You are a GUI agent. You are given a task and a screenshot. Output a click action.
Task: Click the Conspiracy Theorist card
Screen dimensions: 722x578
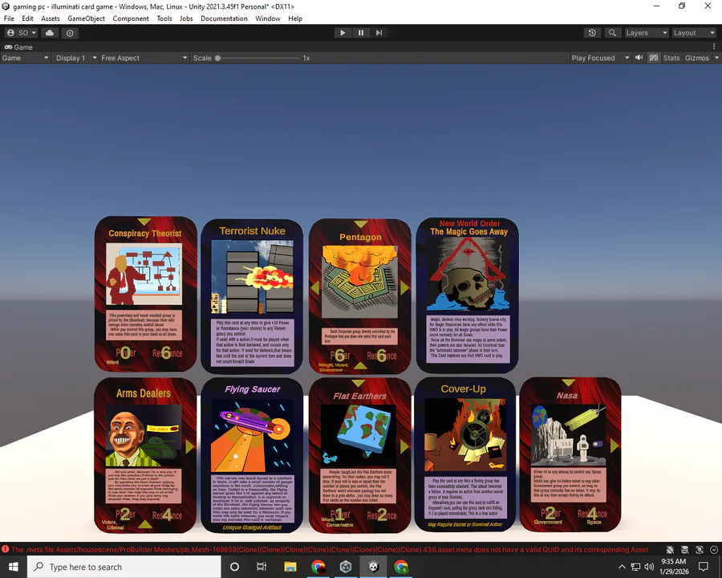coord(145,294)
